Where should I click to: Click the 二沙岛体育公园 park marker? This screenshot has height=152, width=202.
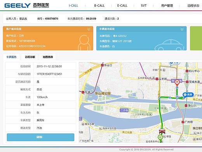[150, 115]
